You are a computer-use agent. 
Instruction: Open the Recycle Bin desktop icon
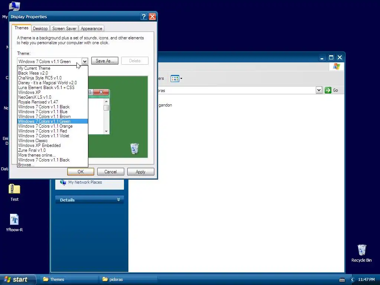pyautogui.click(x=361, y=250)
